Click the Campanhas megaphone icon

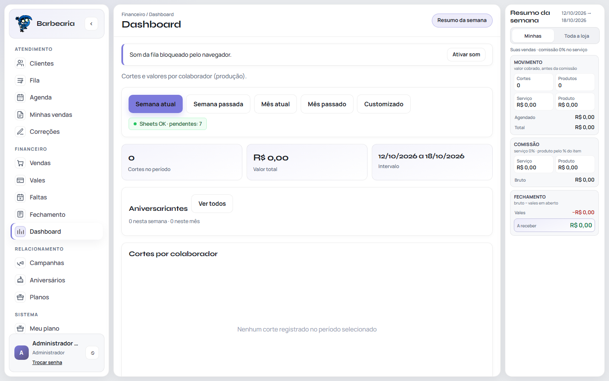(x=20, y=263)
